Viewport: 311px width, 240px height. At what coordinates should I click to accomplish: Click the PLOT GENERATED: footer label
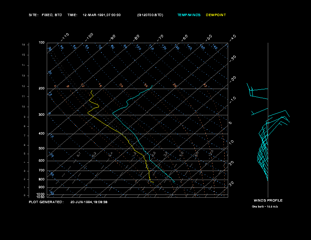[x=46, y=202]
